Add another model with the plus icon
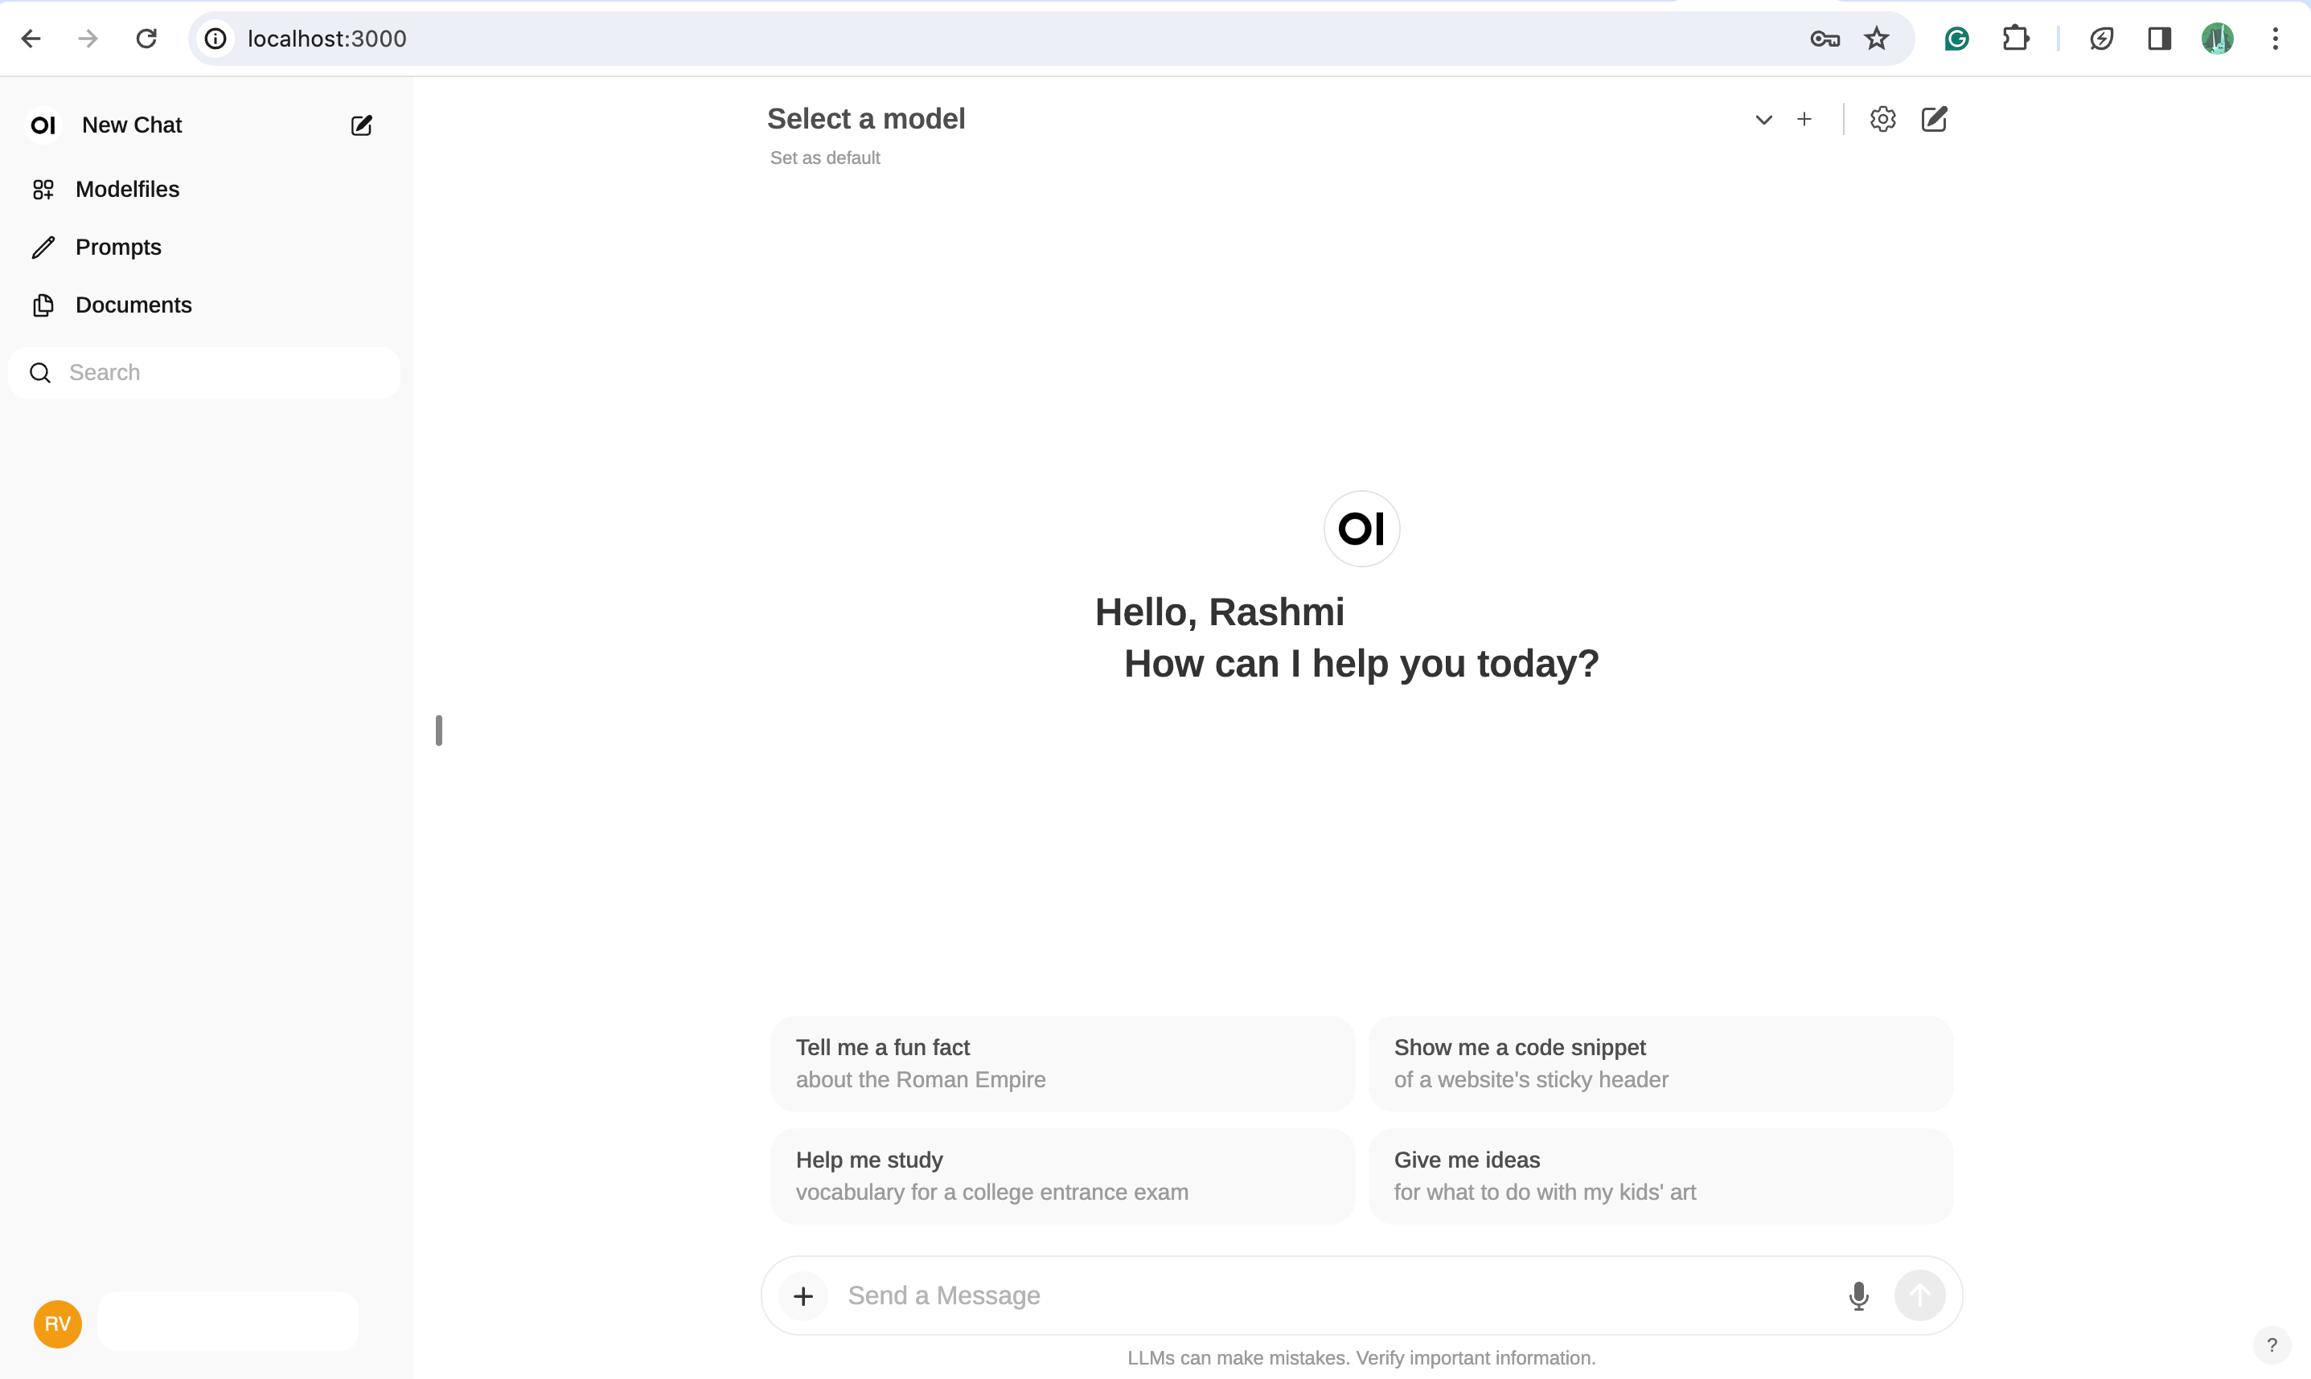Viewport: 2311px width, 1379px height. point(1804,119)
